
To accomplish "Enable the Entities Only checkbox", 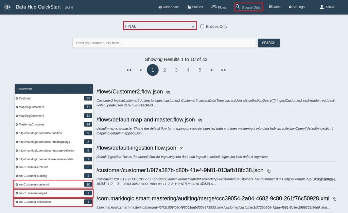I will pos(202,26).
